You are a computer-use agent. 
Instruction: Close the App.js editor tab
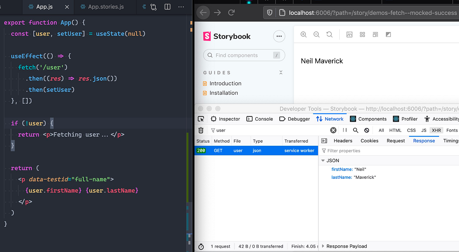(67, 7)
